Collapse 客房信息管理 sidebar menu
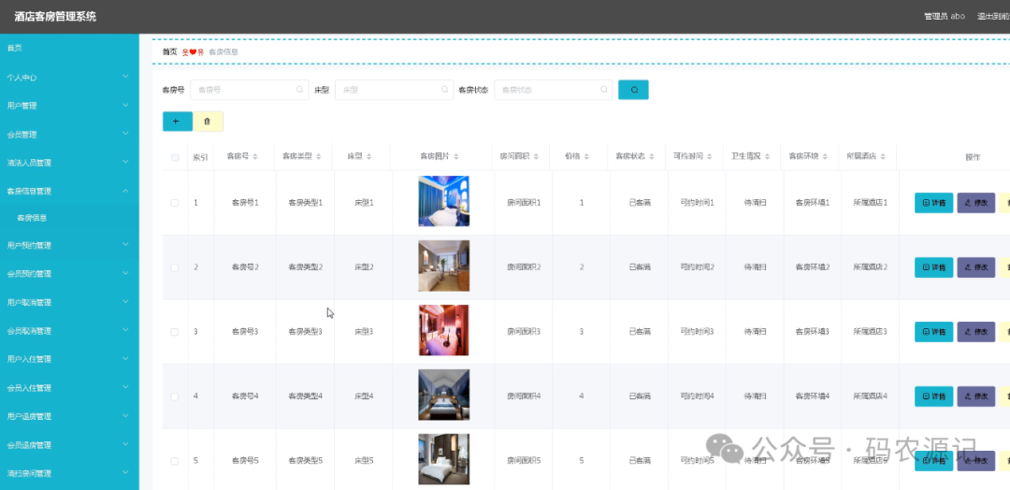 pos(69,191)
